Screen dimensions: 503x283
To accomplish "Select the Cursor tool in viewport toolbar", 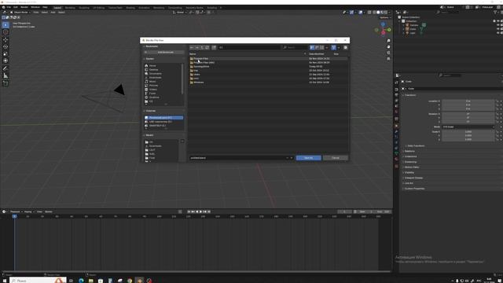I will (6, 31).
